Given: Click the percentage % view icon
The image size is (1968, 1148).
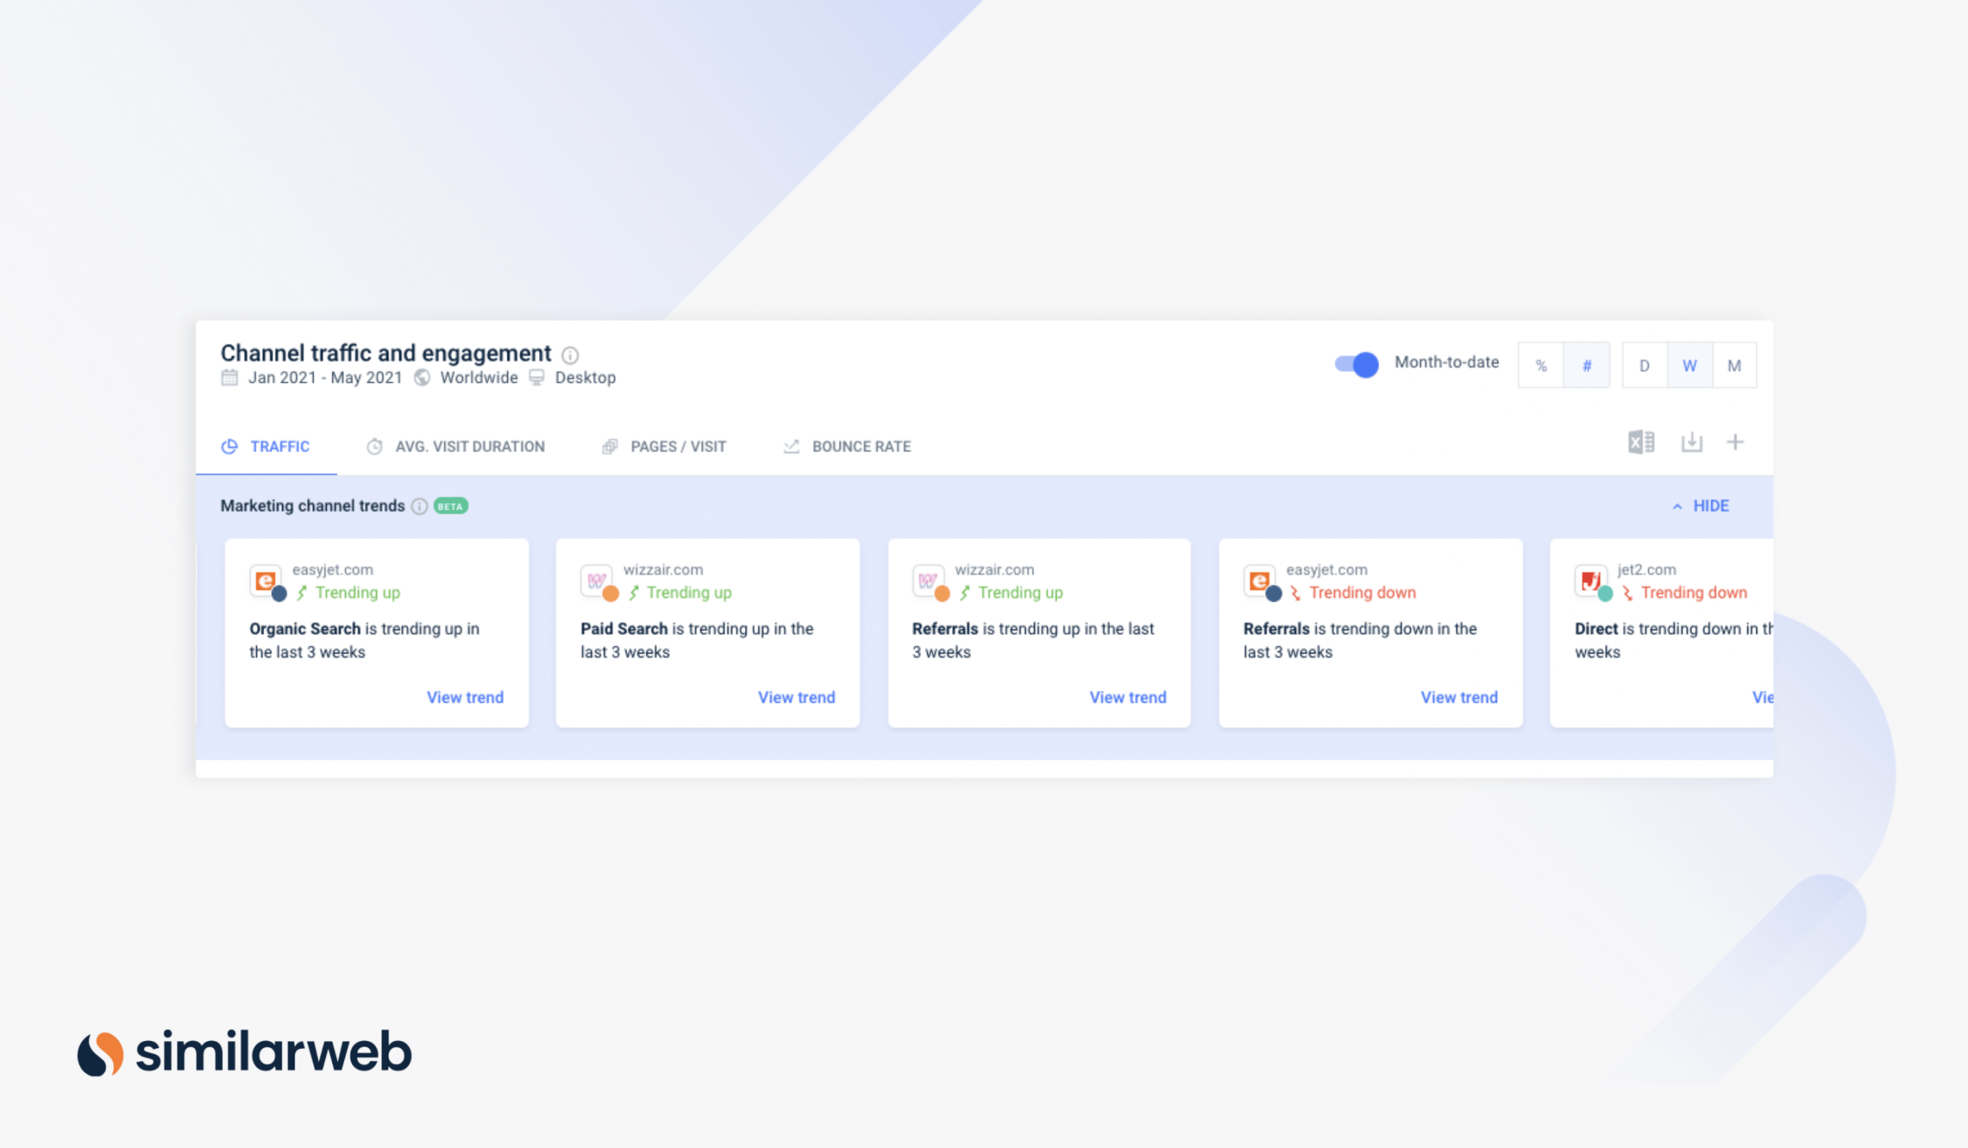Looking at the screenshot, I should (1541, 365).
